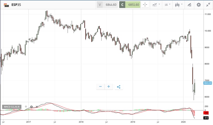Click the 250 label on the MACD axis
Image resolution: width=213 pixels, height=125 pixels.
[206, 106]
